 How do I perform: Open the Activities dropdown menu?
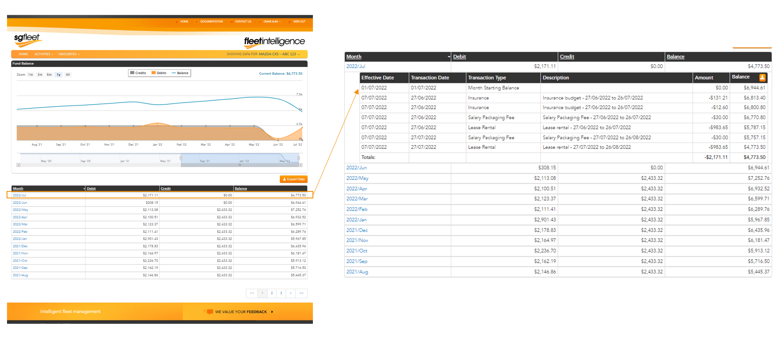click(x=44, y=54)
